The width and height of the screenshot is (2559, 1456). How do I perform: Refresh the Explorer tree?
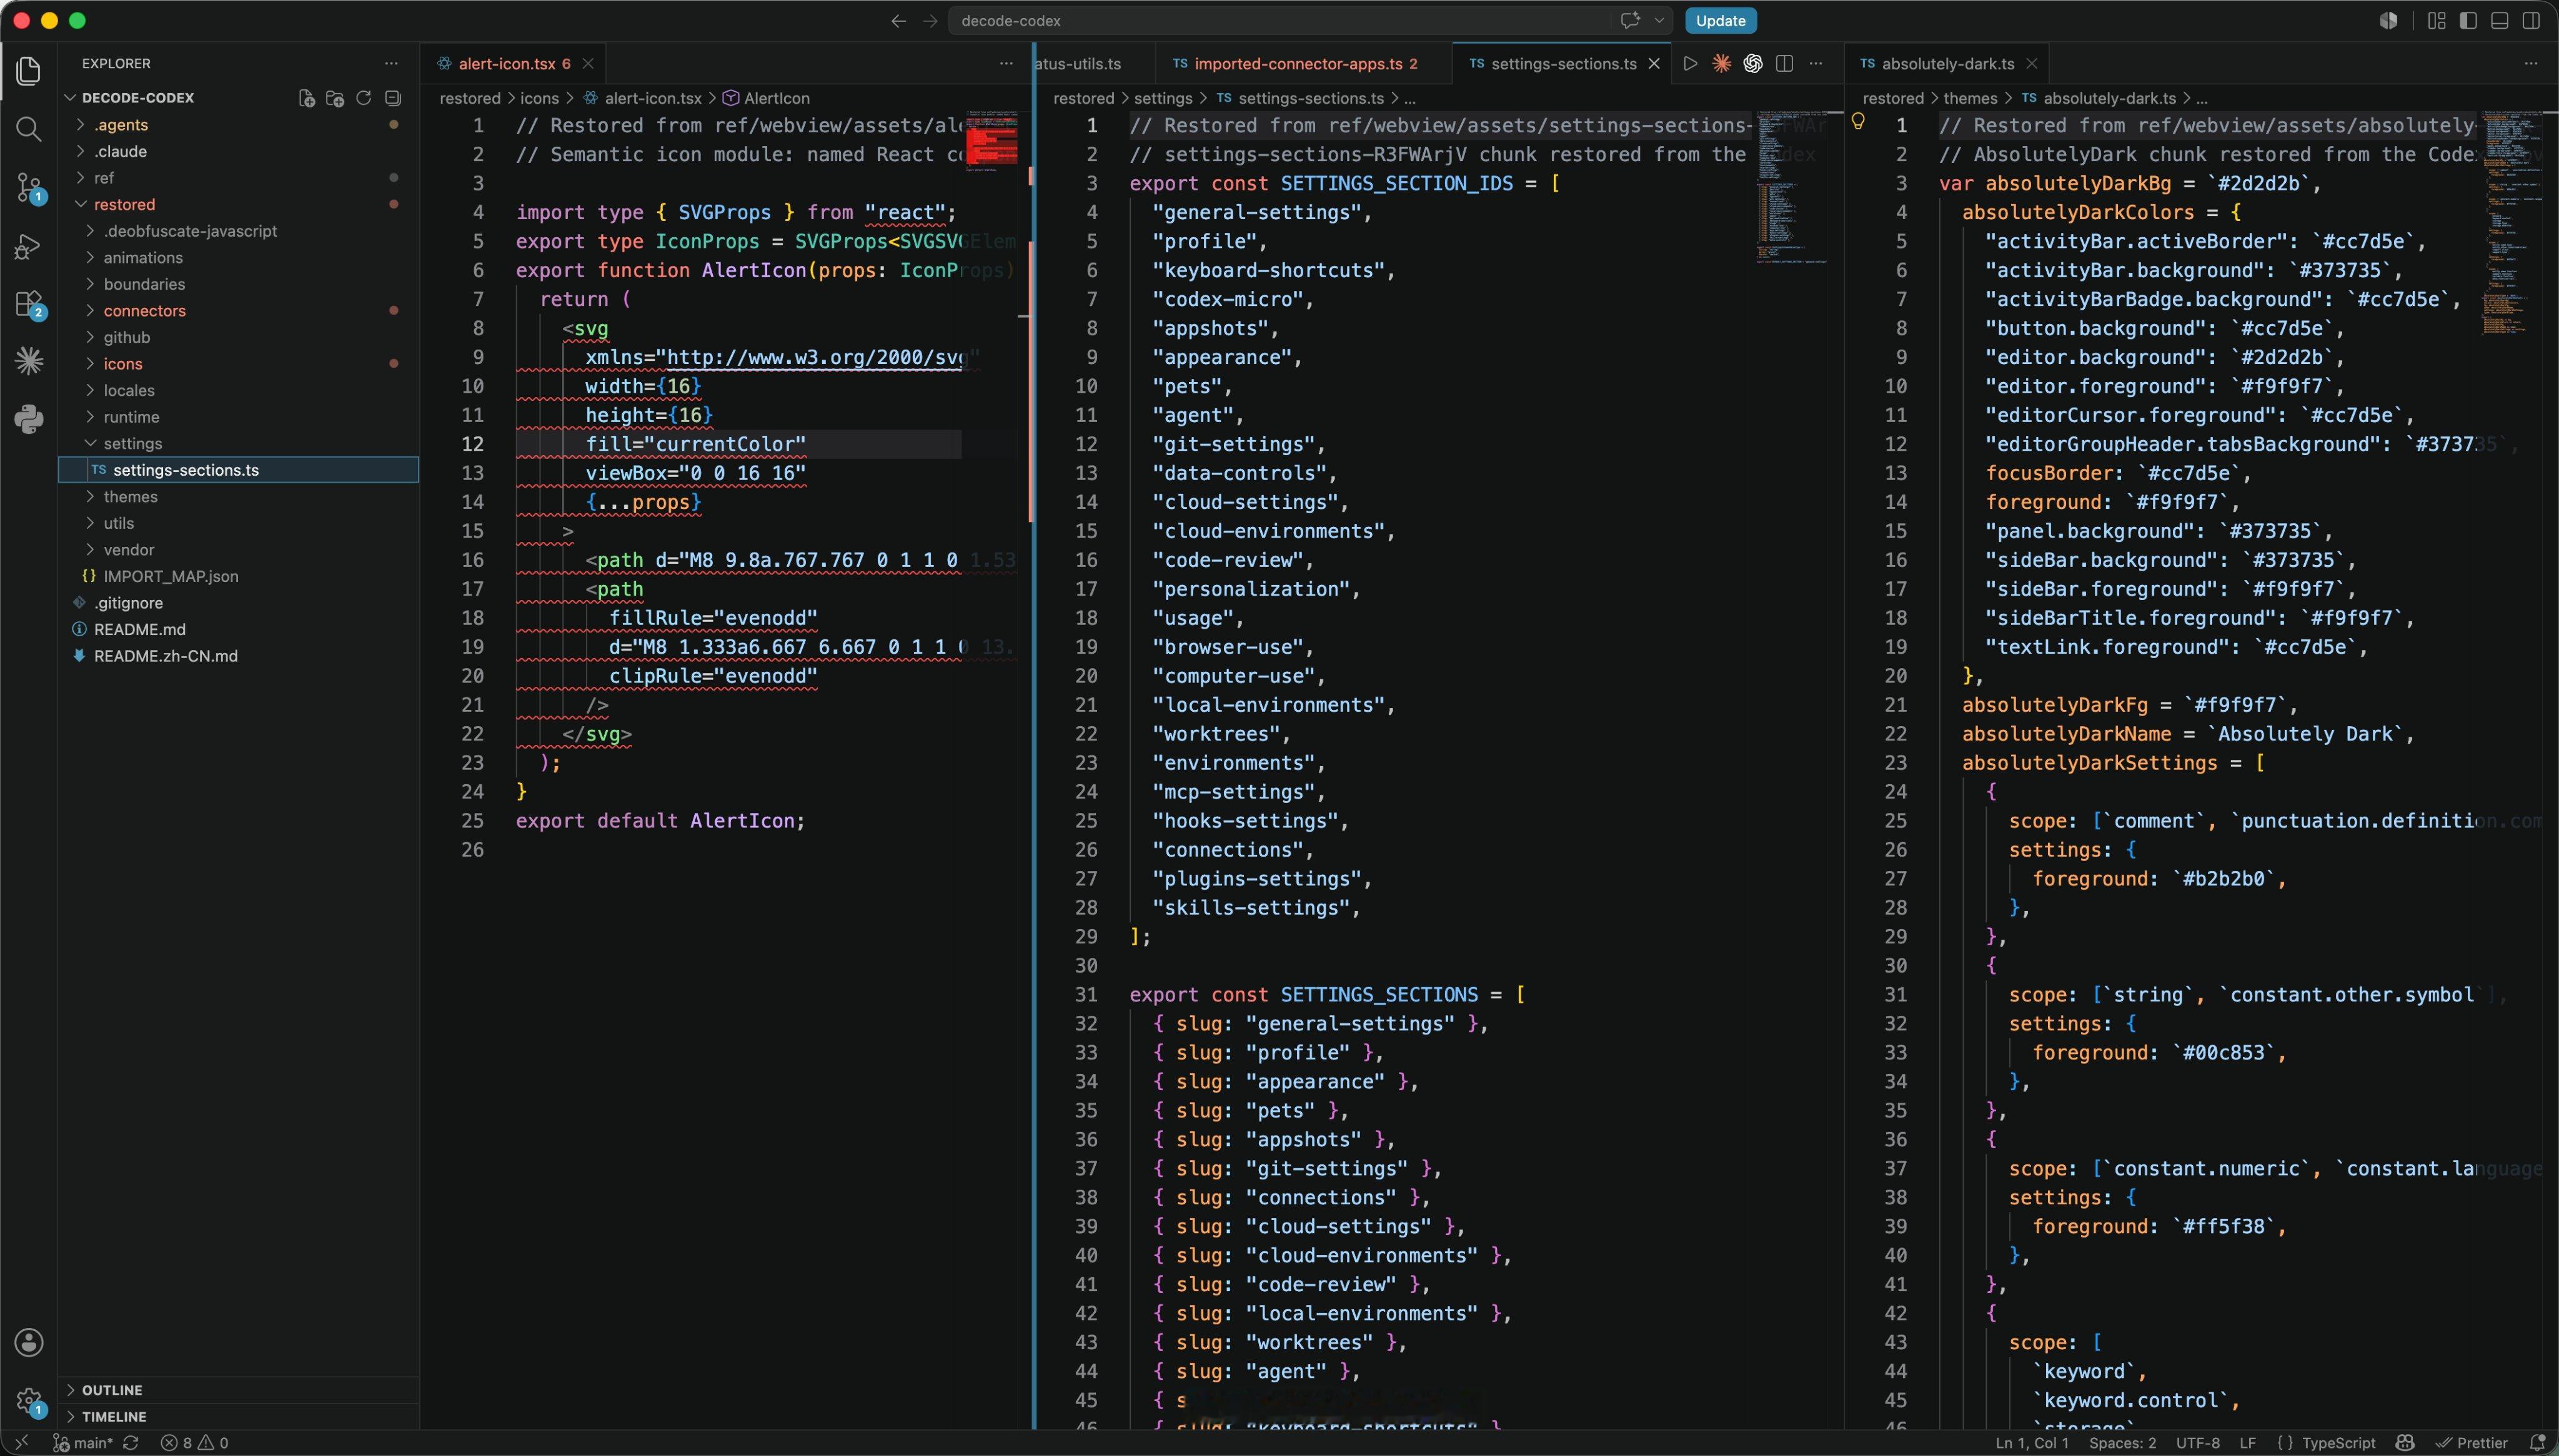(x=364, y=98)
